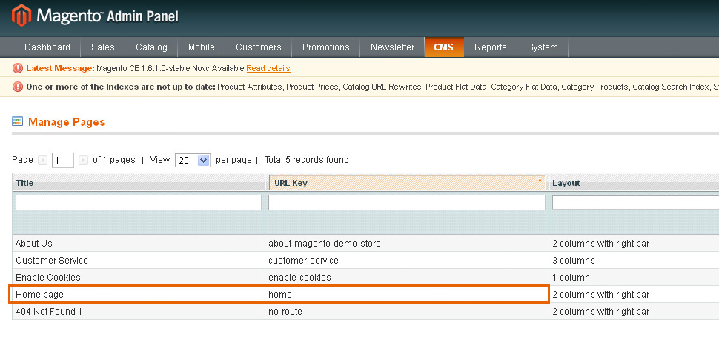The image size is (719, 348).
Task: Sort by the URL Key column header
Action: 407,183
